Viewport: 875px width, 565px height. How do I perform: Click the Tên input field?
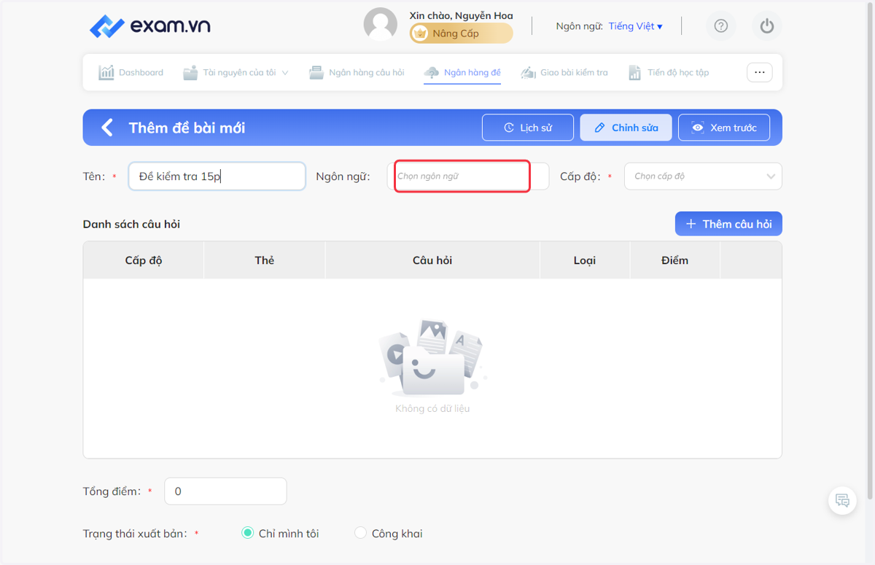[217, 176]
